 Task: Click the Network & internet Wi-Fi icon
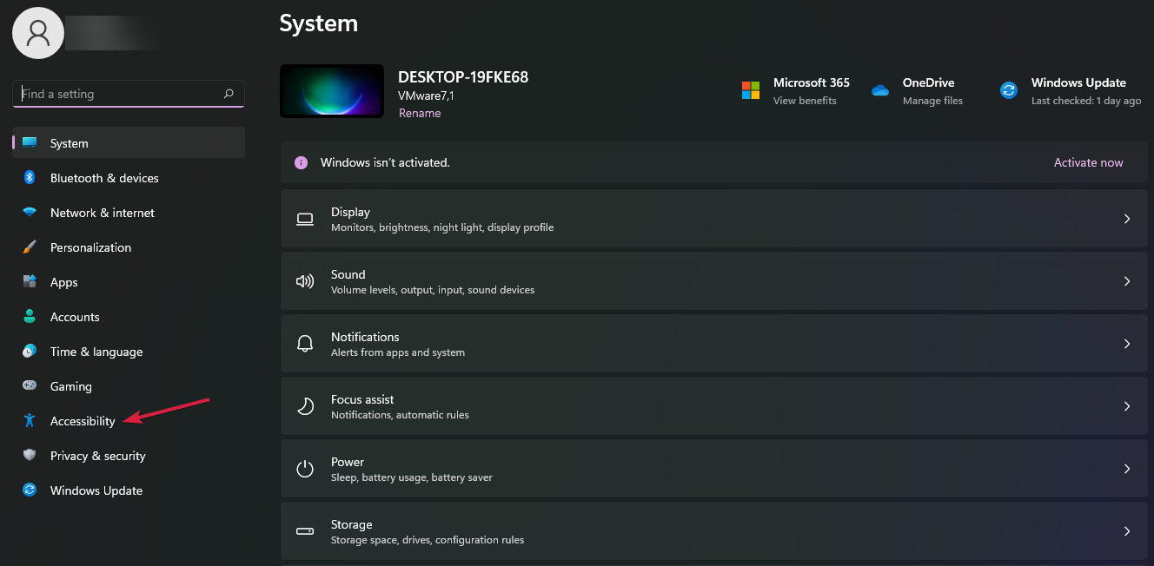[x=30, y=213]
